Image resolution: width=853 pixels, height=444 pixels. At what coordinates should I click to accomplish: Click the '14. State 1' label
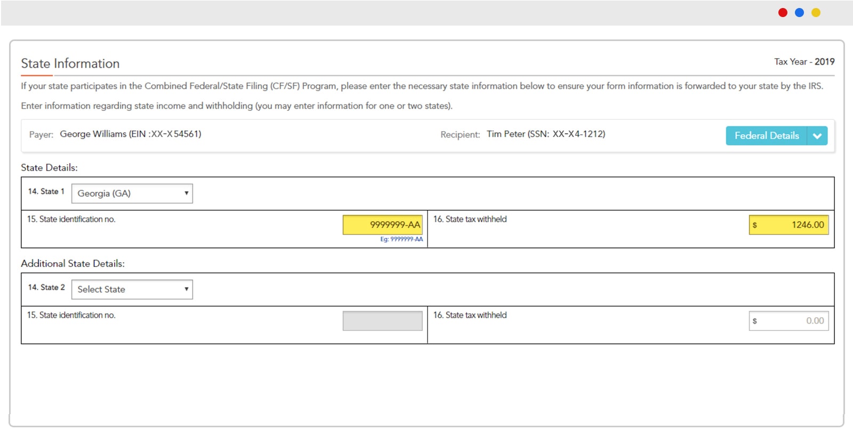(46, 191)
